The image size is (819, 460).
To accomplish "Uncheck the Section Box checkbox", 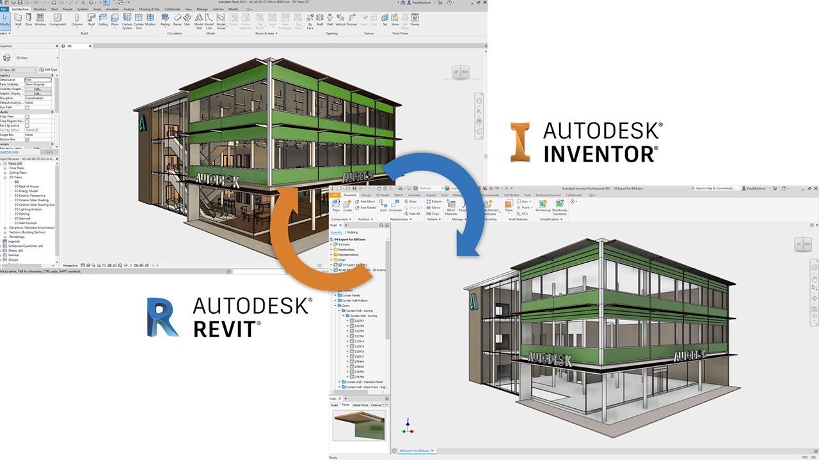I will tap(27, 139).
